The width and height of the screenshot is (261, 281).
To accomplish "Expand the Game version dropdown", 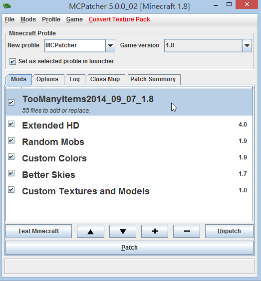I will tap(247, 45).
